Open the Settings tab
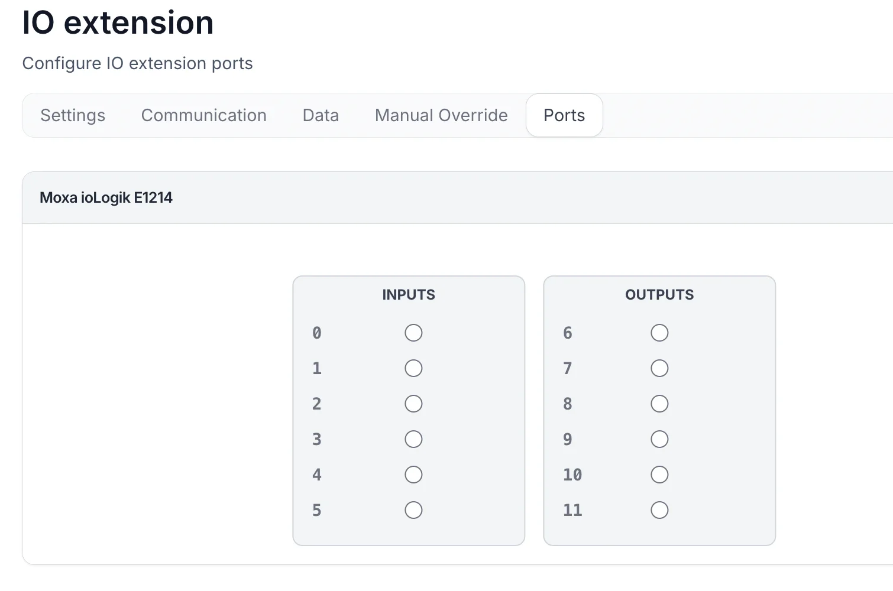This screenshot has width=893, height=591. click(x=73, y=115)
